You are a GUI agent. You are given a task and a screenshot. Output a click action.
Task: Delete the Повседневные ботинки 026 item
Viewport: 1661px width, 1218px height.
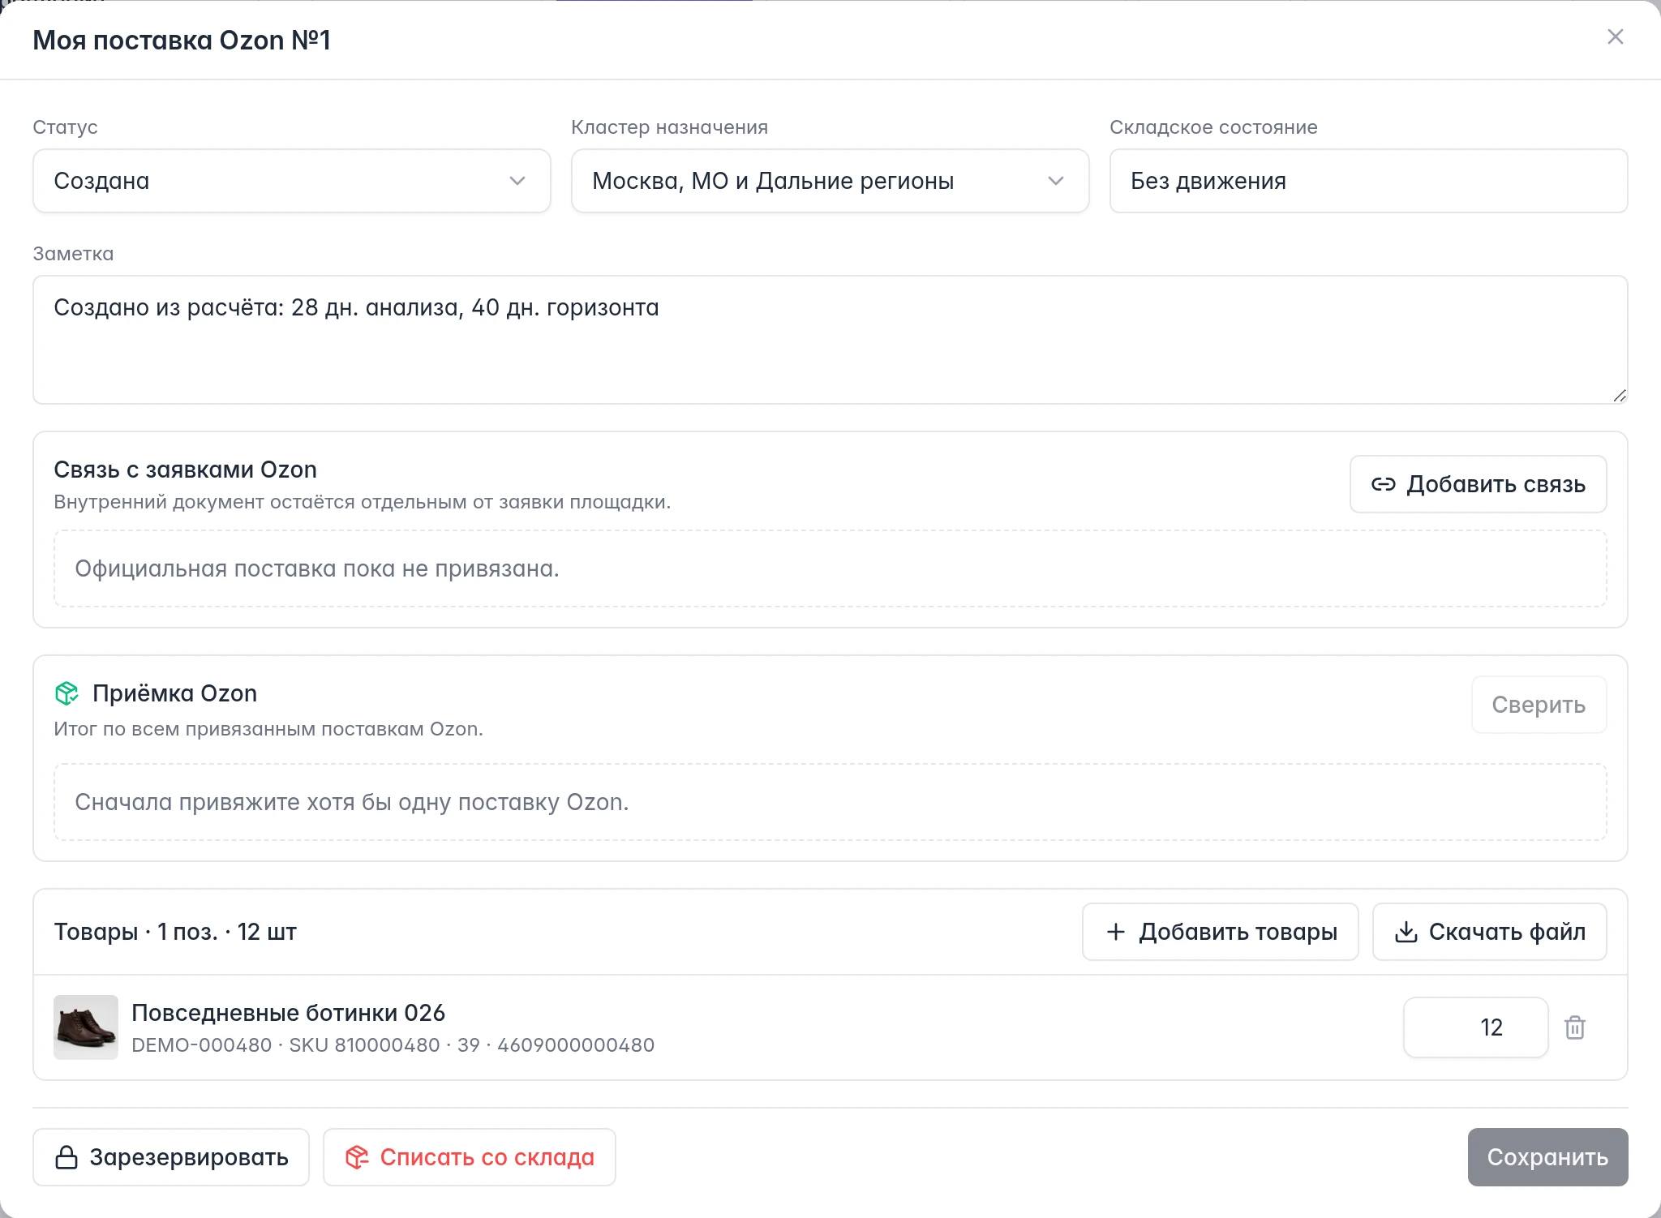pos(1575,1027)
